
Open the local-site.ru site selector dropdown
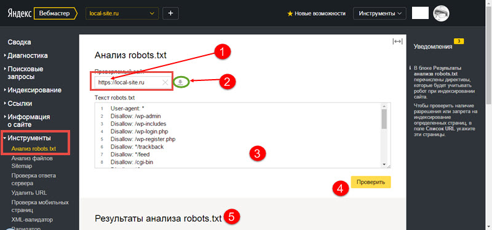click(x=122, y=13)
